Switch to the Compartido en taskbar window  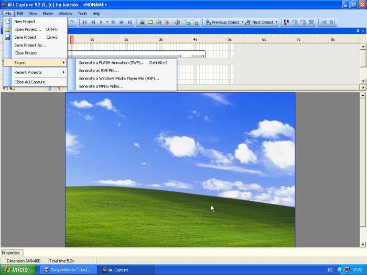point(69,270)
